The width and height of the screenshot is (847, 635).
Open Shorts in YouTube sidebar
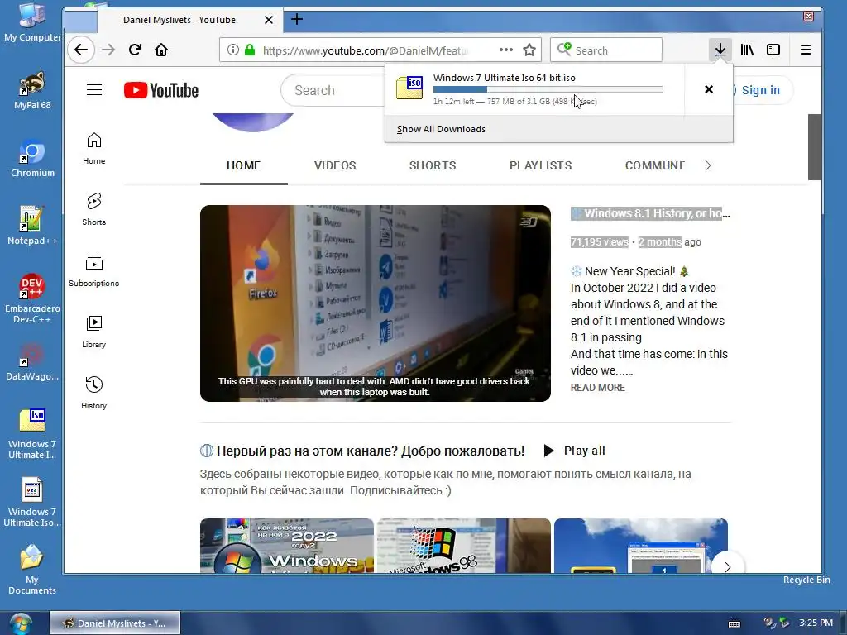[x=94, y=209]
